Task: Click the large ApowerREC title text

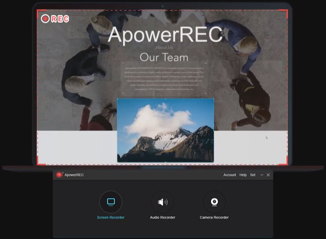Action: coord(165,34)
